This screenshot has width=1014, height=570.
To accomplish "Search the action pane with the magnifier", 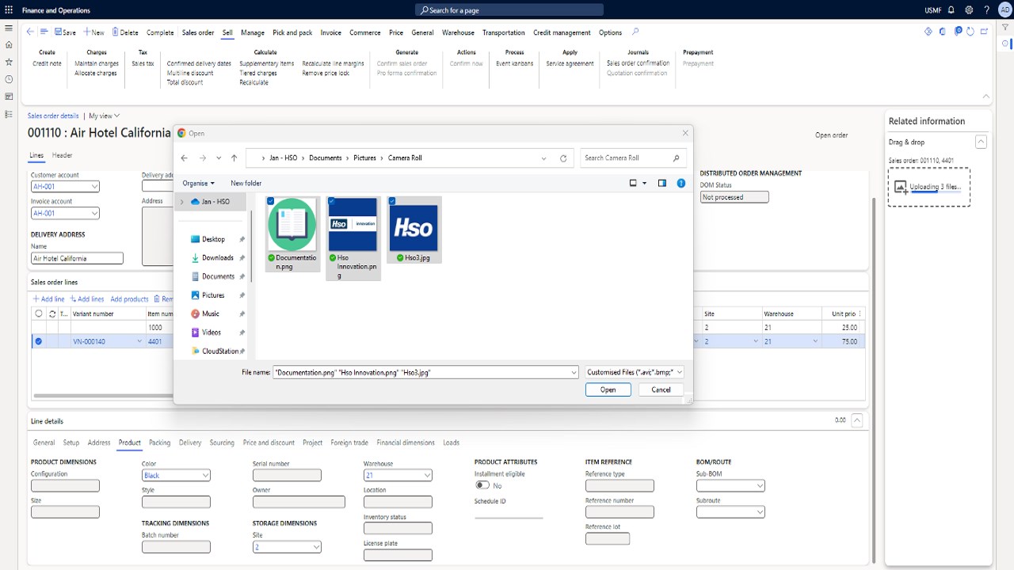I will (x=635, y=32).
